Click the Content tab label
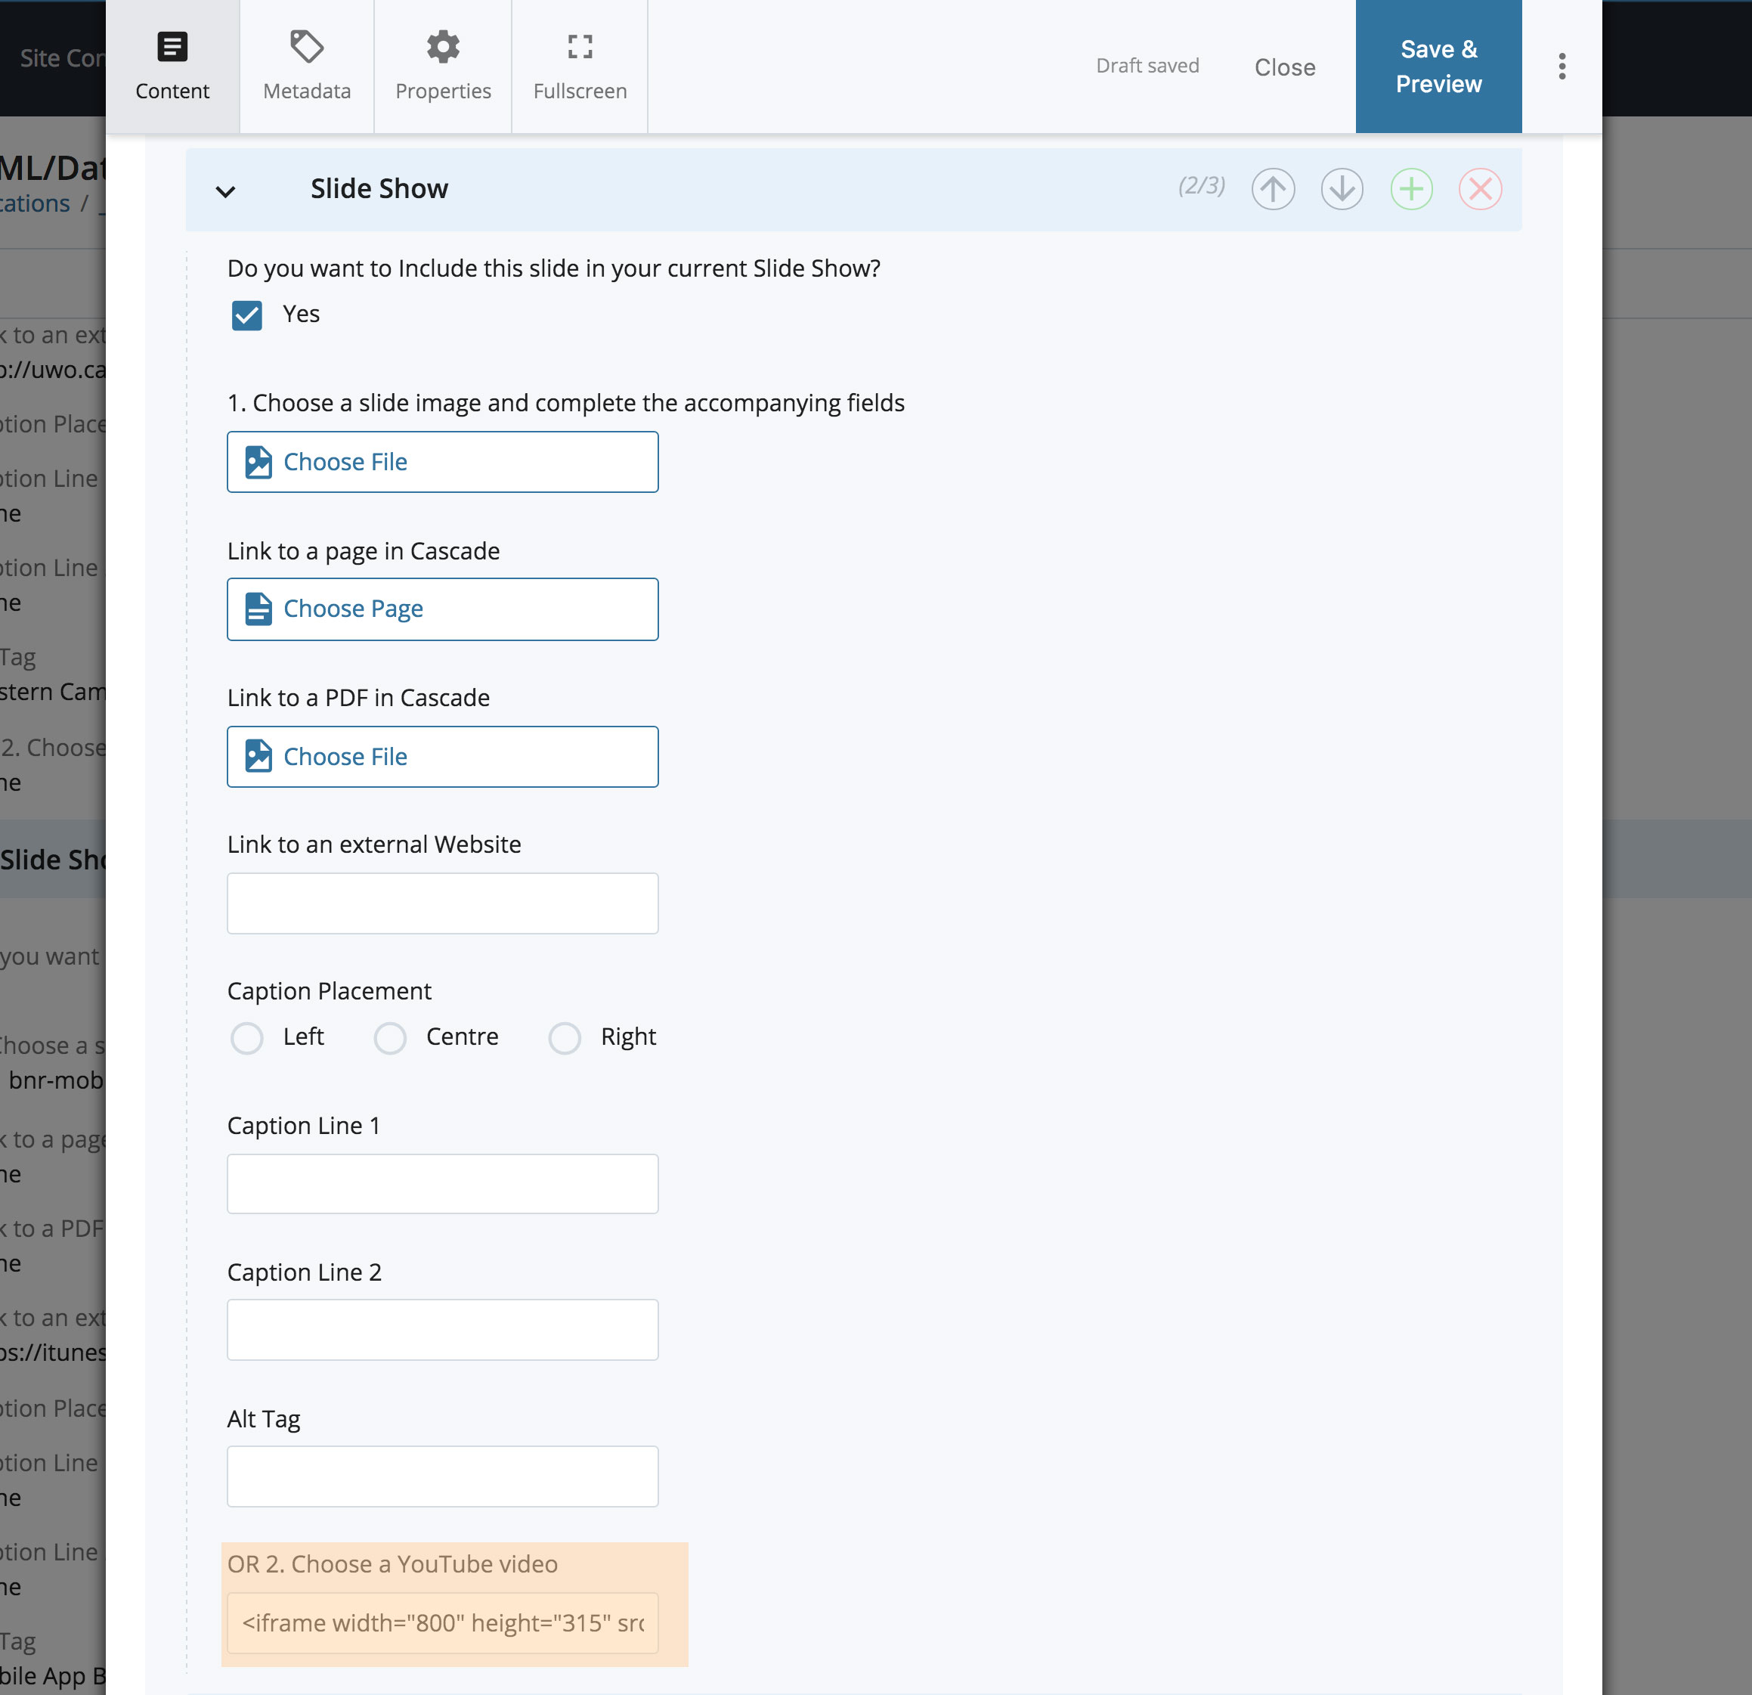 (172, 89)
